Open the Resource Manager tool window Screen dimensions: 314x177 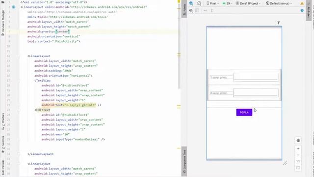(3, 23)
